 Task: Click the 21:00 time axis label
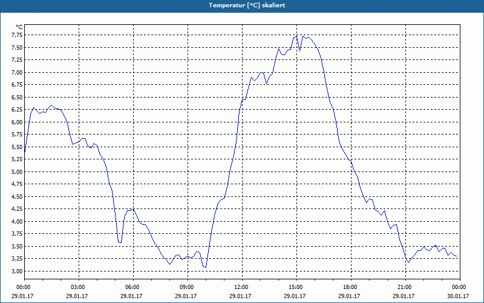click(x=405, y=287)
